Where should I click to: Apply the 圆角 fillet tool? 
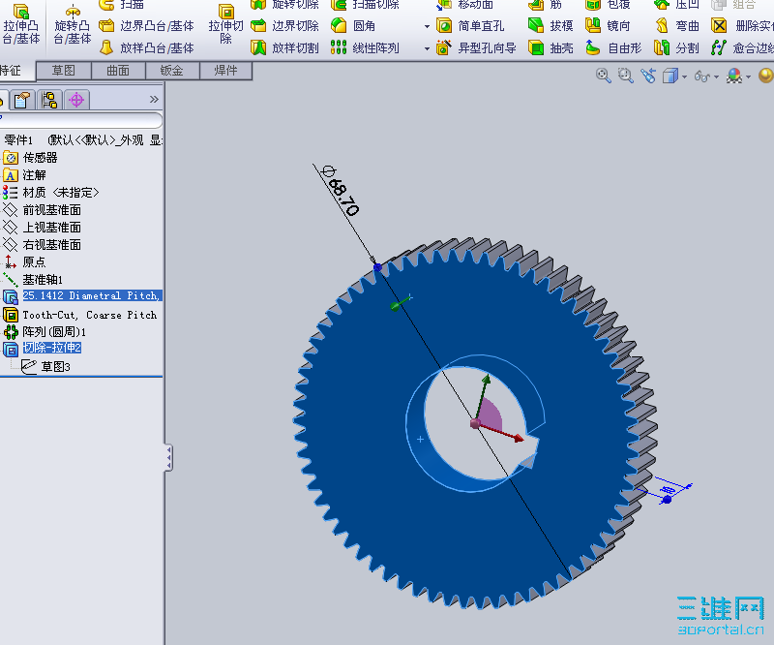pyautogui.click(x=353, y=26)
